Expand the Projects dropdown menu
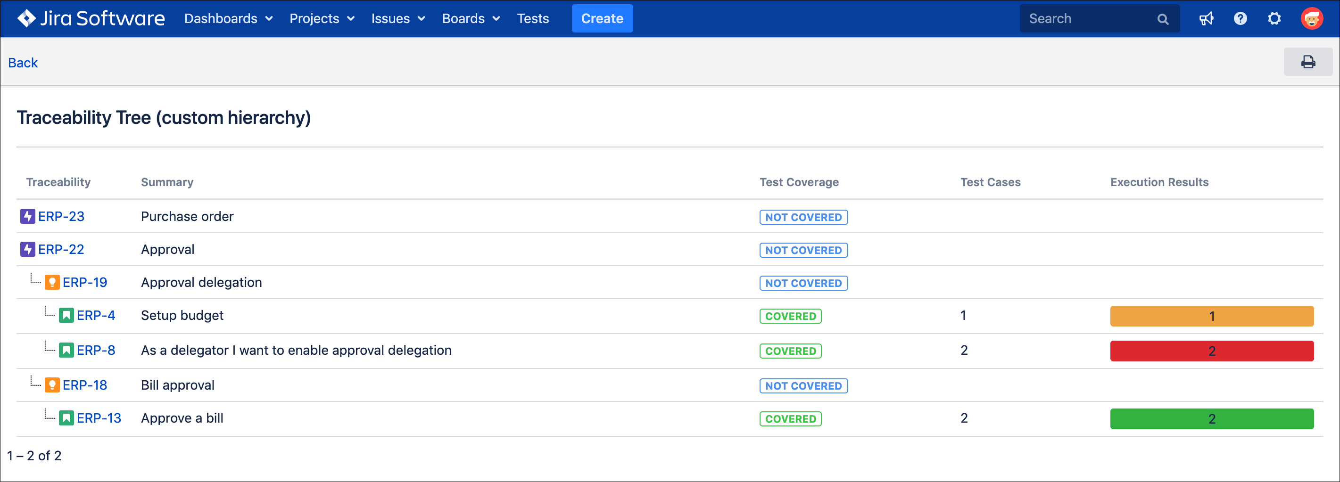This screenshot has width=1340, height=482. pyautogui.click(x=322, y=19)
